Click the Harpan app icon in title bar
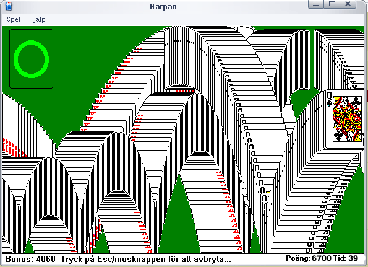The width and height of the screenshot is (368, 267). 9,6
